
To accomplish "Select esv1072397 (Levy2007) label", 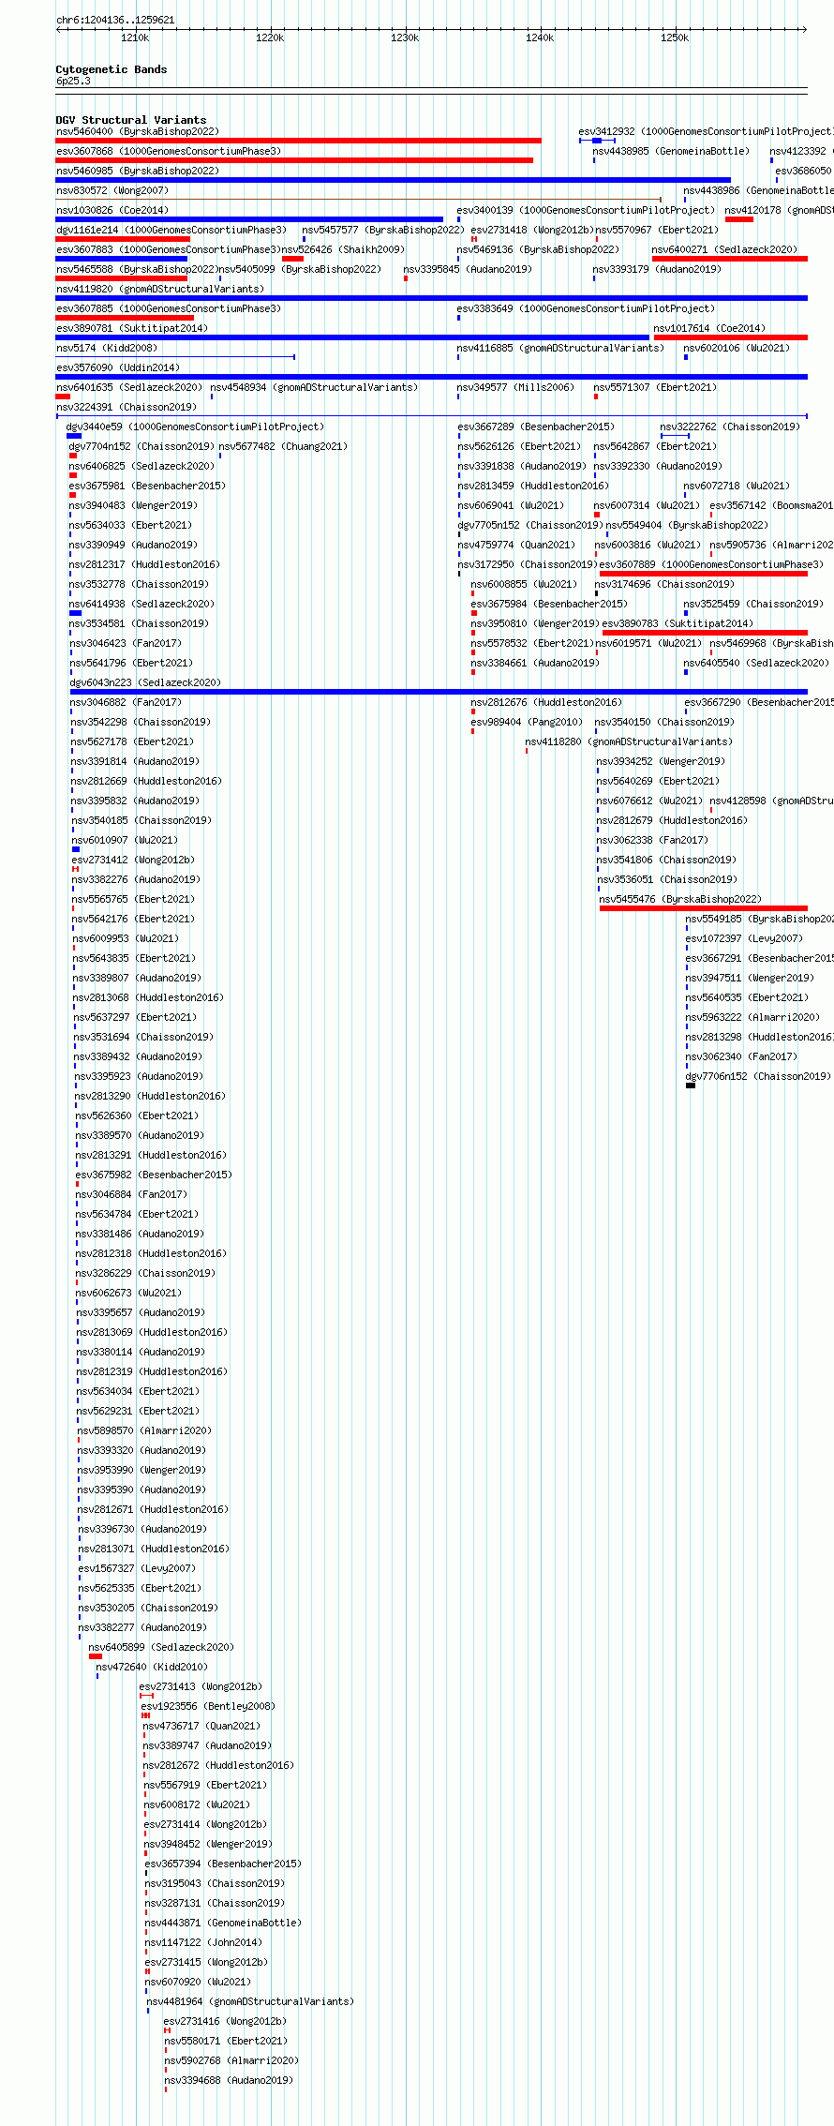I will point(743,938).
